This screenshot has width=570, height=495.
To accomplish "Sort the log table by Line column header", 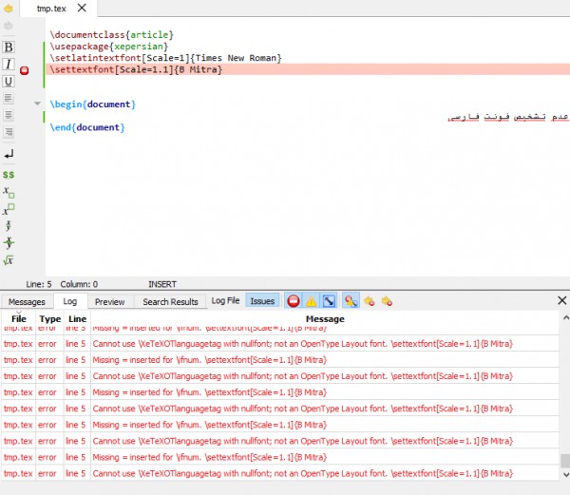I will [x=77, y=319].
